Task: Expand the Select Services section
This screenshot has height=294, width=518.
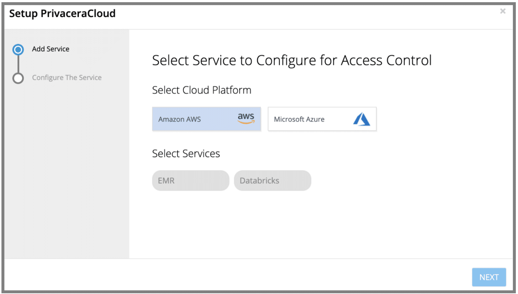Action: (x=186, y=153)
